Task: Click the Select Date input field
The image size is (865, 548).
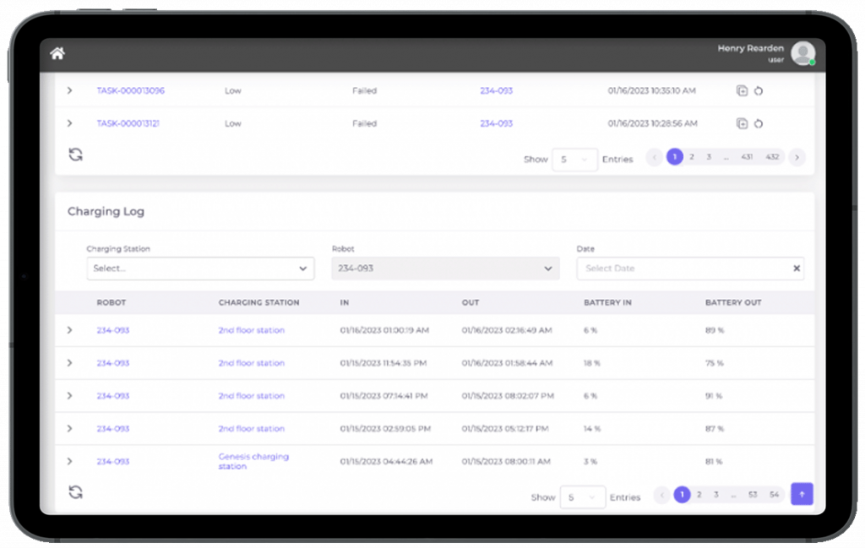Action: point(683,269)
